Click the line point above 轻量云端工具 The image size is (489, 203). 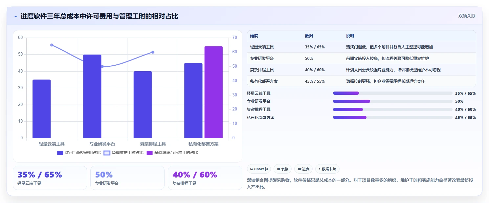pos(52,45)
